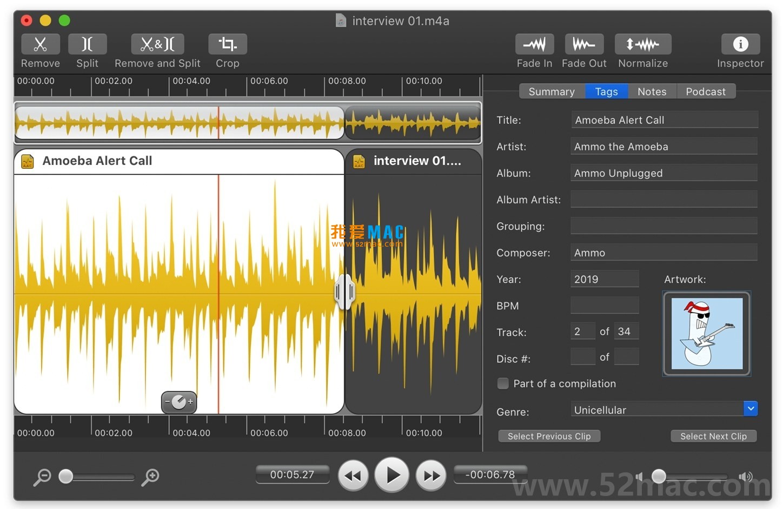783x509 pixels.
Task: Click Select Previous Clip button
Action: 549,436
